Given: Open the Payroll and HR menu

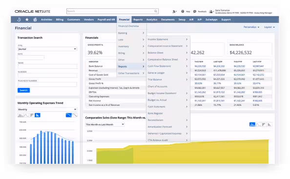Looking at the screenshot, I should coord(106,20).
